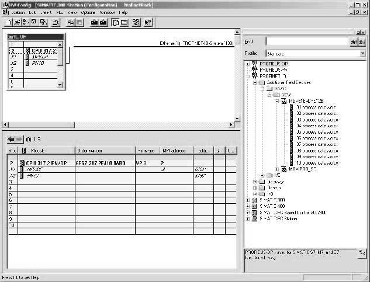Click the catalog info button beside description
This screenshot has height=282, width=370.
coord(362,253)
